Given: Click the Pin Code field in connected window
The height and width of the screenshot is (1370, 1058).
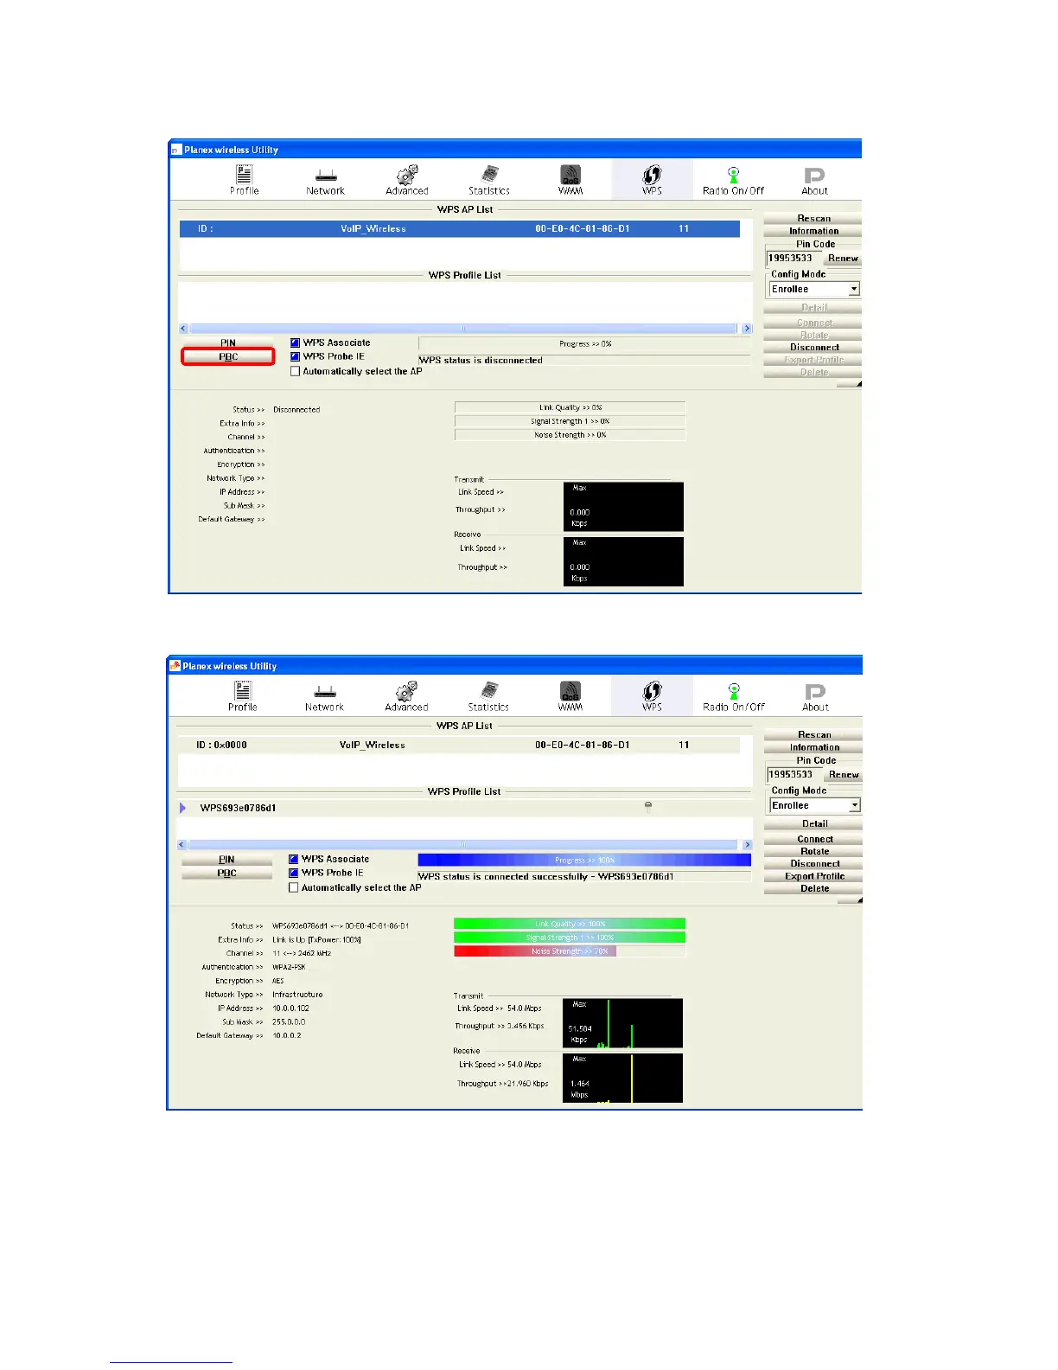Looking at the screenshot, I should [x=794, y=774].
